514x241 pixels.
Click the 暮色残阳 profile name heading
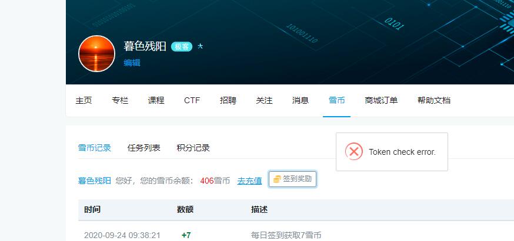(x=145, y=46)
